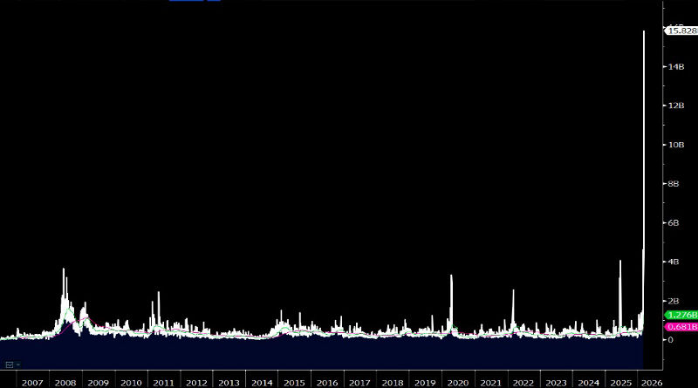Viewport: 698px width, 388px height.
Task: Click the 2026 year label on axis
Action: (654, 383)
